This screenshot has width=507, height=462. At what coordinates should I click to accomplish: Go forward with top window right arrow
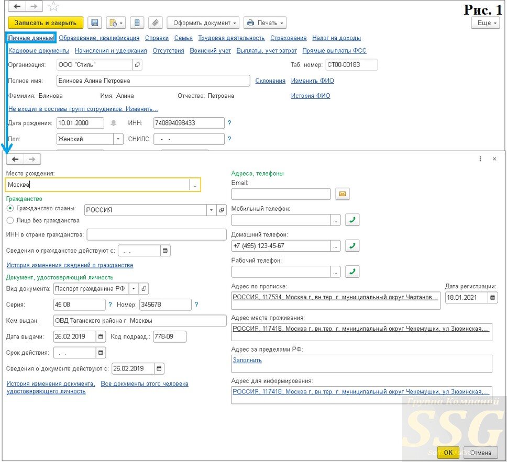pyautogui.click(x=34, y=6)
